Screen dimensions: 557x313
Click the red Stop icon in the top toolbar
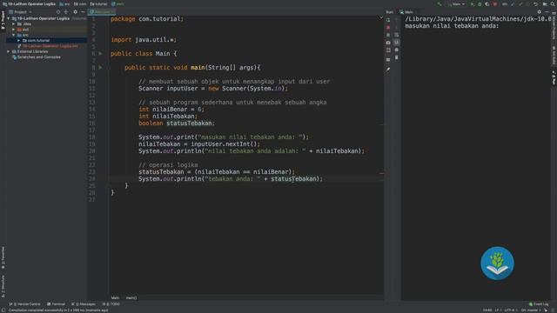(495, 3)
